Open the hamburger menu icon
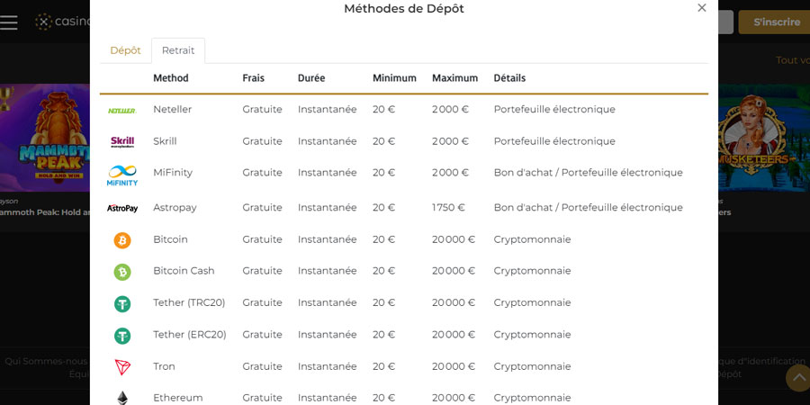Image resolution: width=810 pixels, height=405 pixels. click(x=8, y=22)
